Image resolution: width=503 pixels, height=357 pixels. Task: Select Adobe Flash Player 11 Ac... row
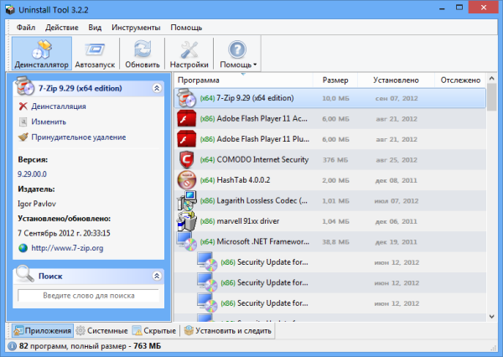pyautogui.click(x=330, y=119)
